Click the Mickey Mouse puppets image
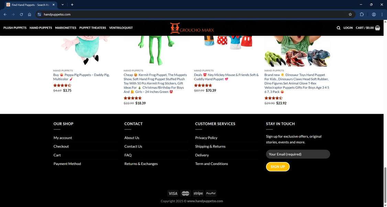This screenshot has width=387, height=207. (226, 51)
